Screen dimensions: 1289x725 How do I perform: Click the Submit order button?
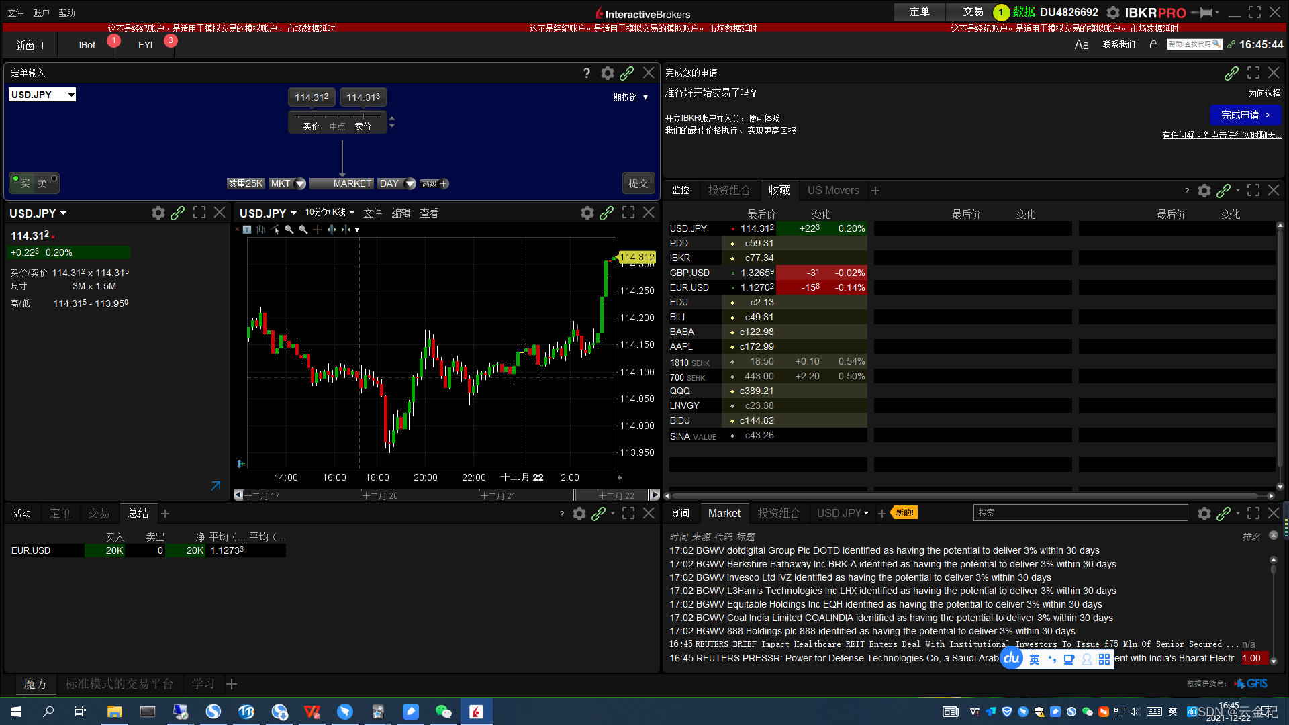(x=638, y=183)
